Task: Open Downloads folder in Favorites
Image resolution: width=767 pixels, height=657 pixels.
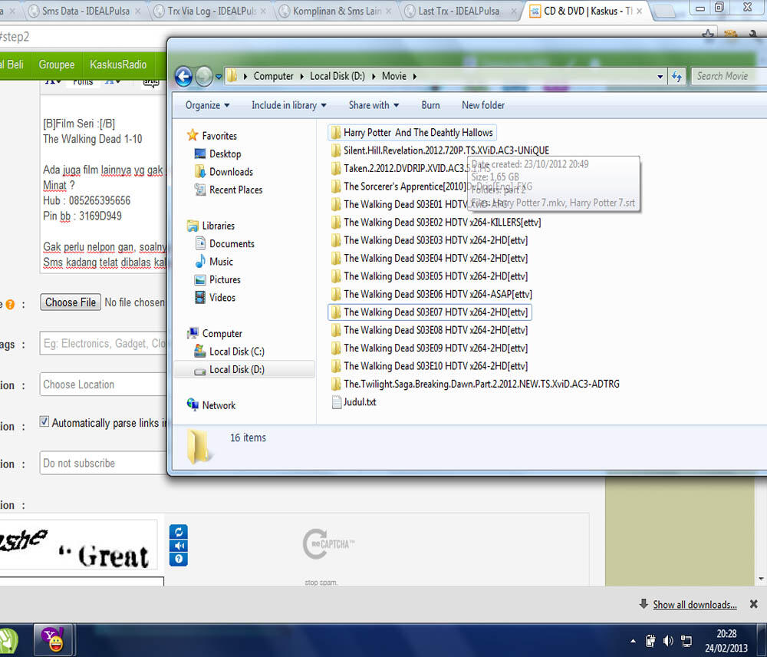Action: [224, 172]
